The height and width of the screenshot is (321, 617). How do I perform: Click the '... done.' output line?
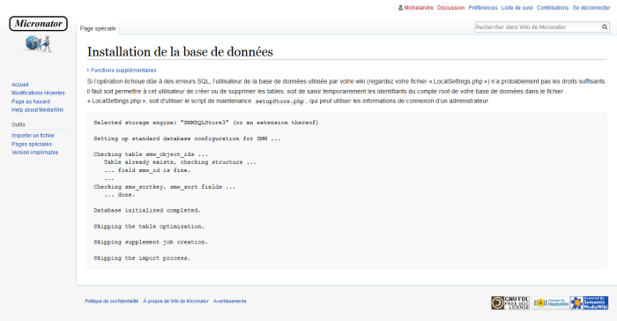pyautogui.click(x=119, y=195)
